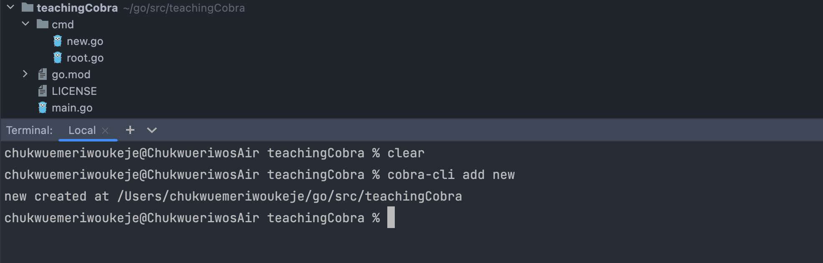Select the LICENSE file
The width and height of the screenshot is (823, 263).
click(74, 91)
